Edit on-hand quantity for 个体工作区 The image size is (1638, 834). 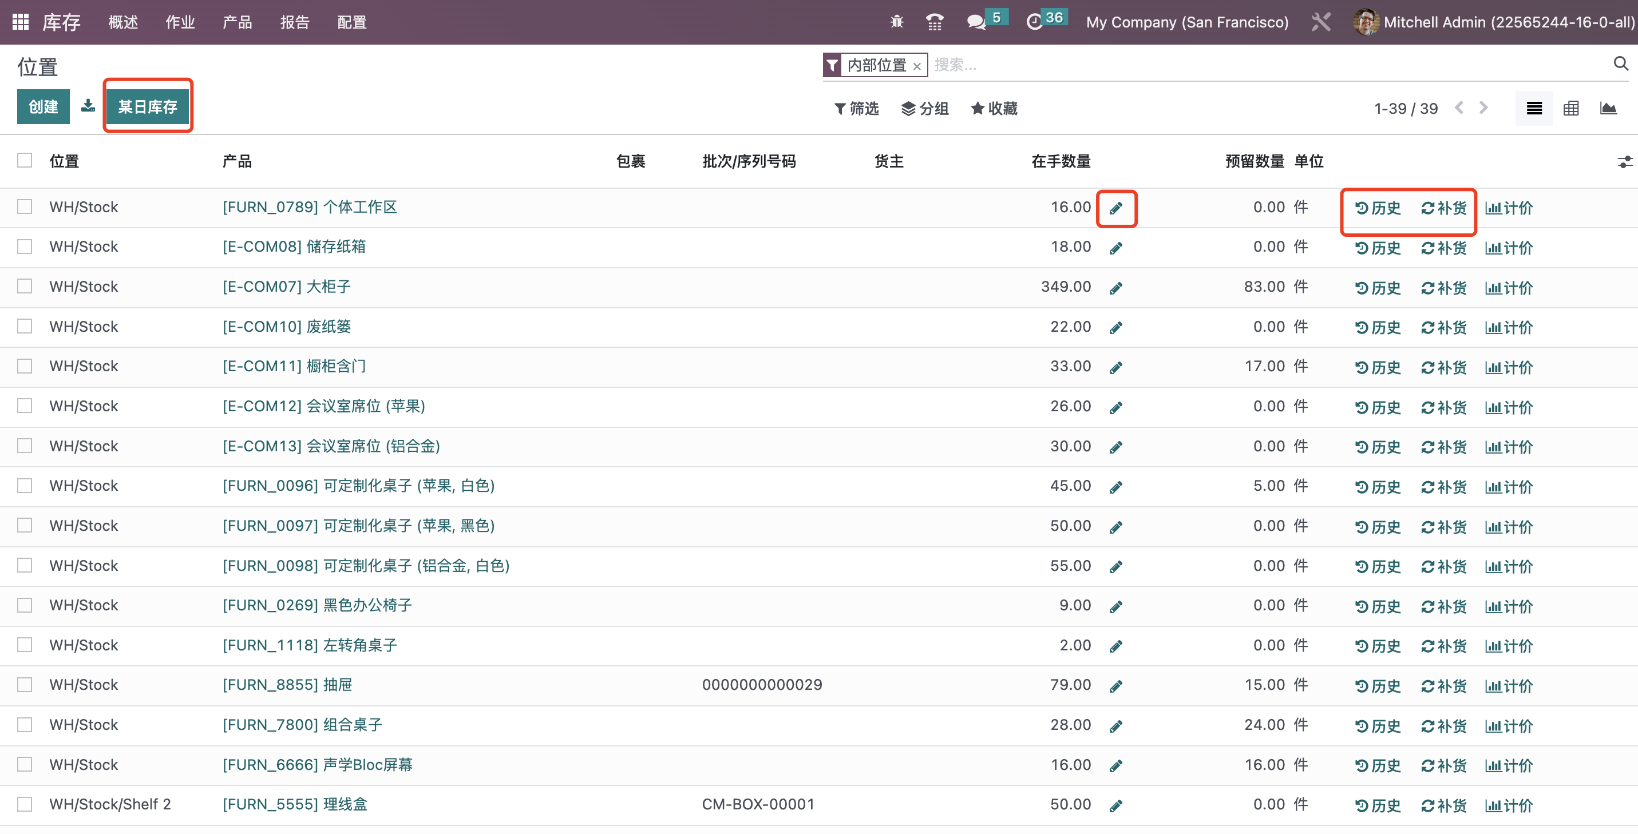1116,208
